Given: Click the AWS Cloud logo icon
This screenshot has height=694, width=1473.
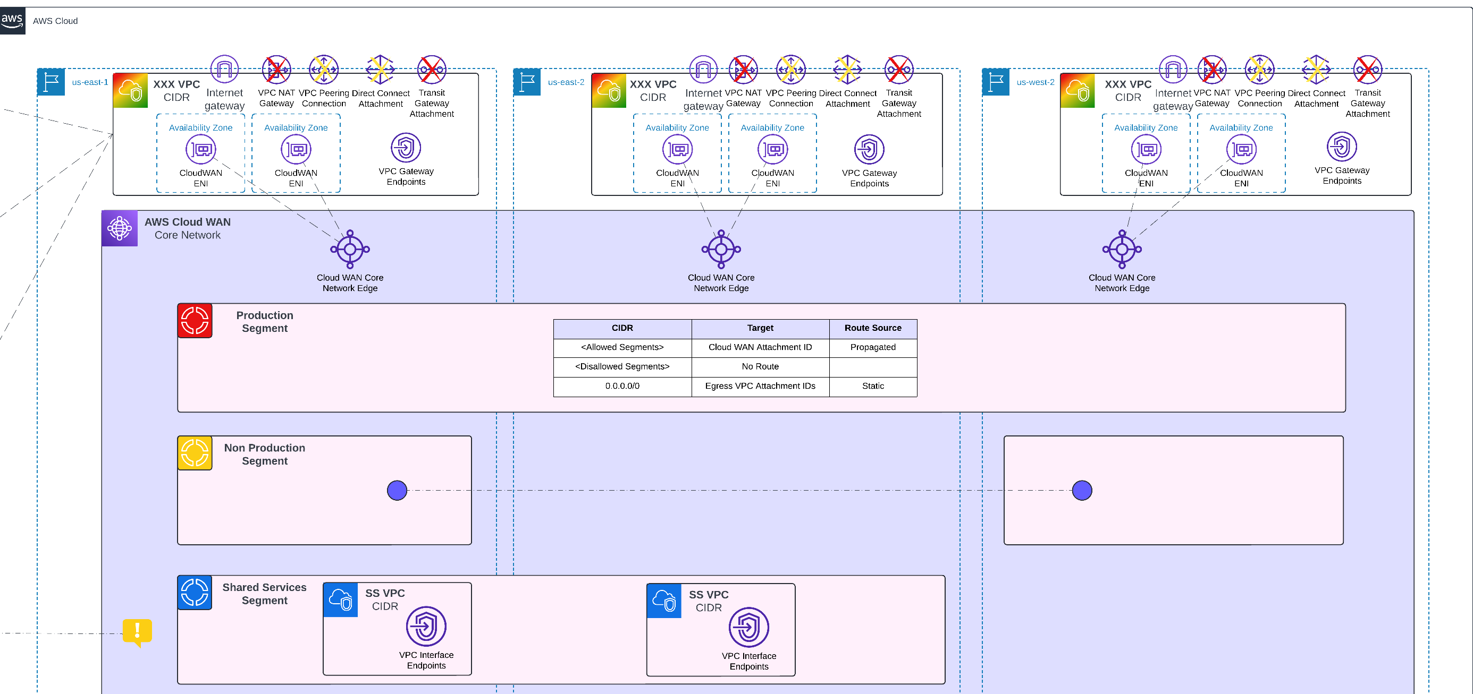Looking at the screenshot, I should [x=12, y=21].
